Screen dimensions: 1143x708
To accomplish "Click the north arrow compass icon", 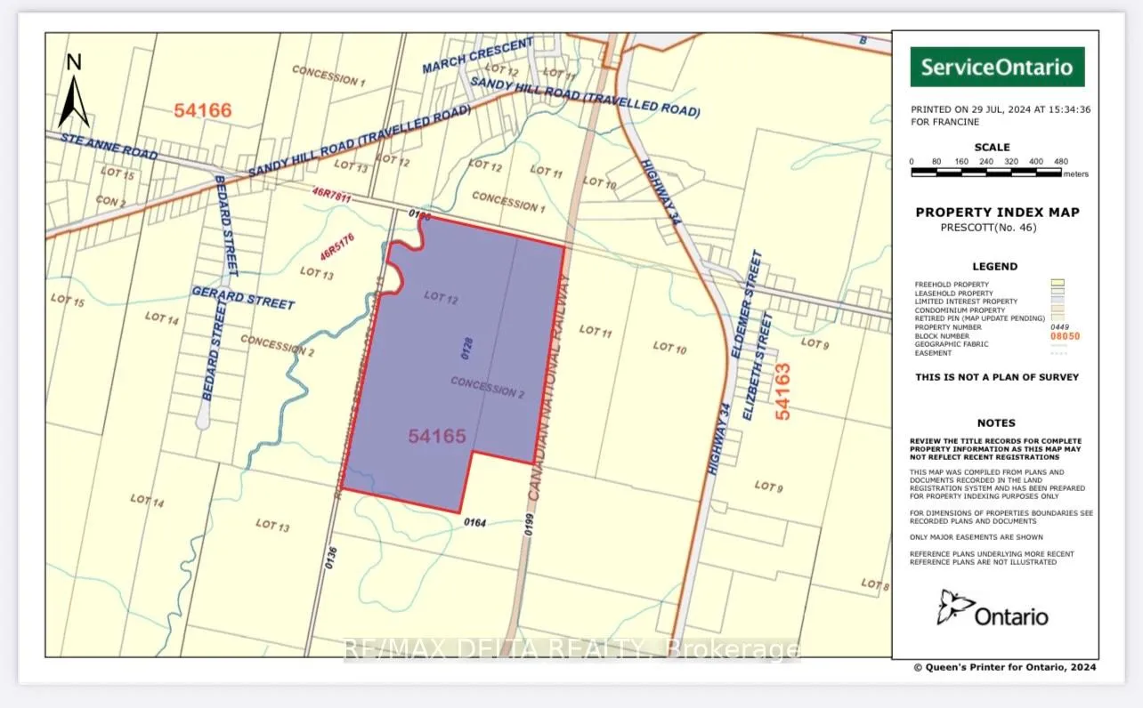I will 74,91.
